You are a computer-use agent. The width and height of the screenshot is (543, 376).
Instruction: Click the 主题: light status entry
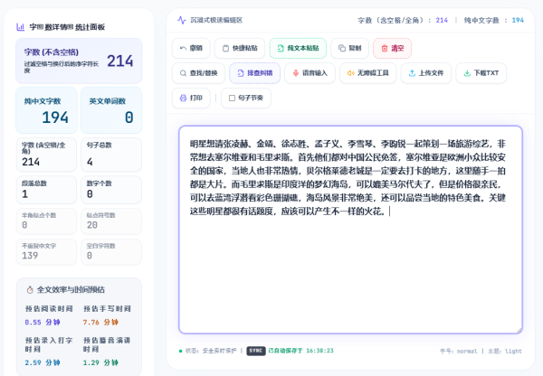[x=505, y=351]
